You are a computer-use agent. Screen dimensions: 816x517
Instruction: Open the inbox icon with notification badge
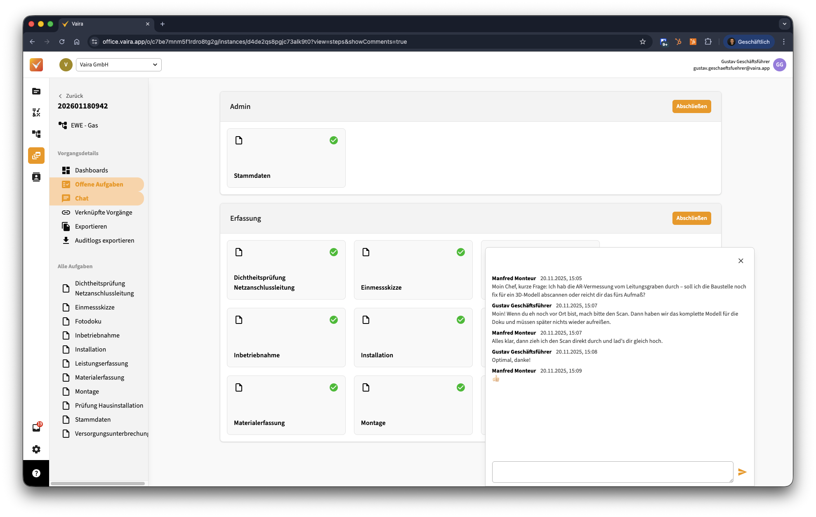[x=36, y=427]
